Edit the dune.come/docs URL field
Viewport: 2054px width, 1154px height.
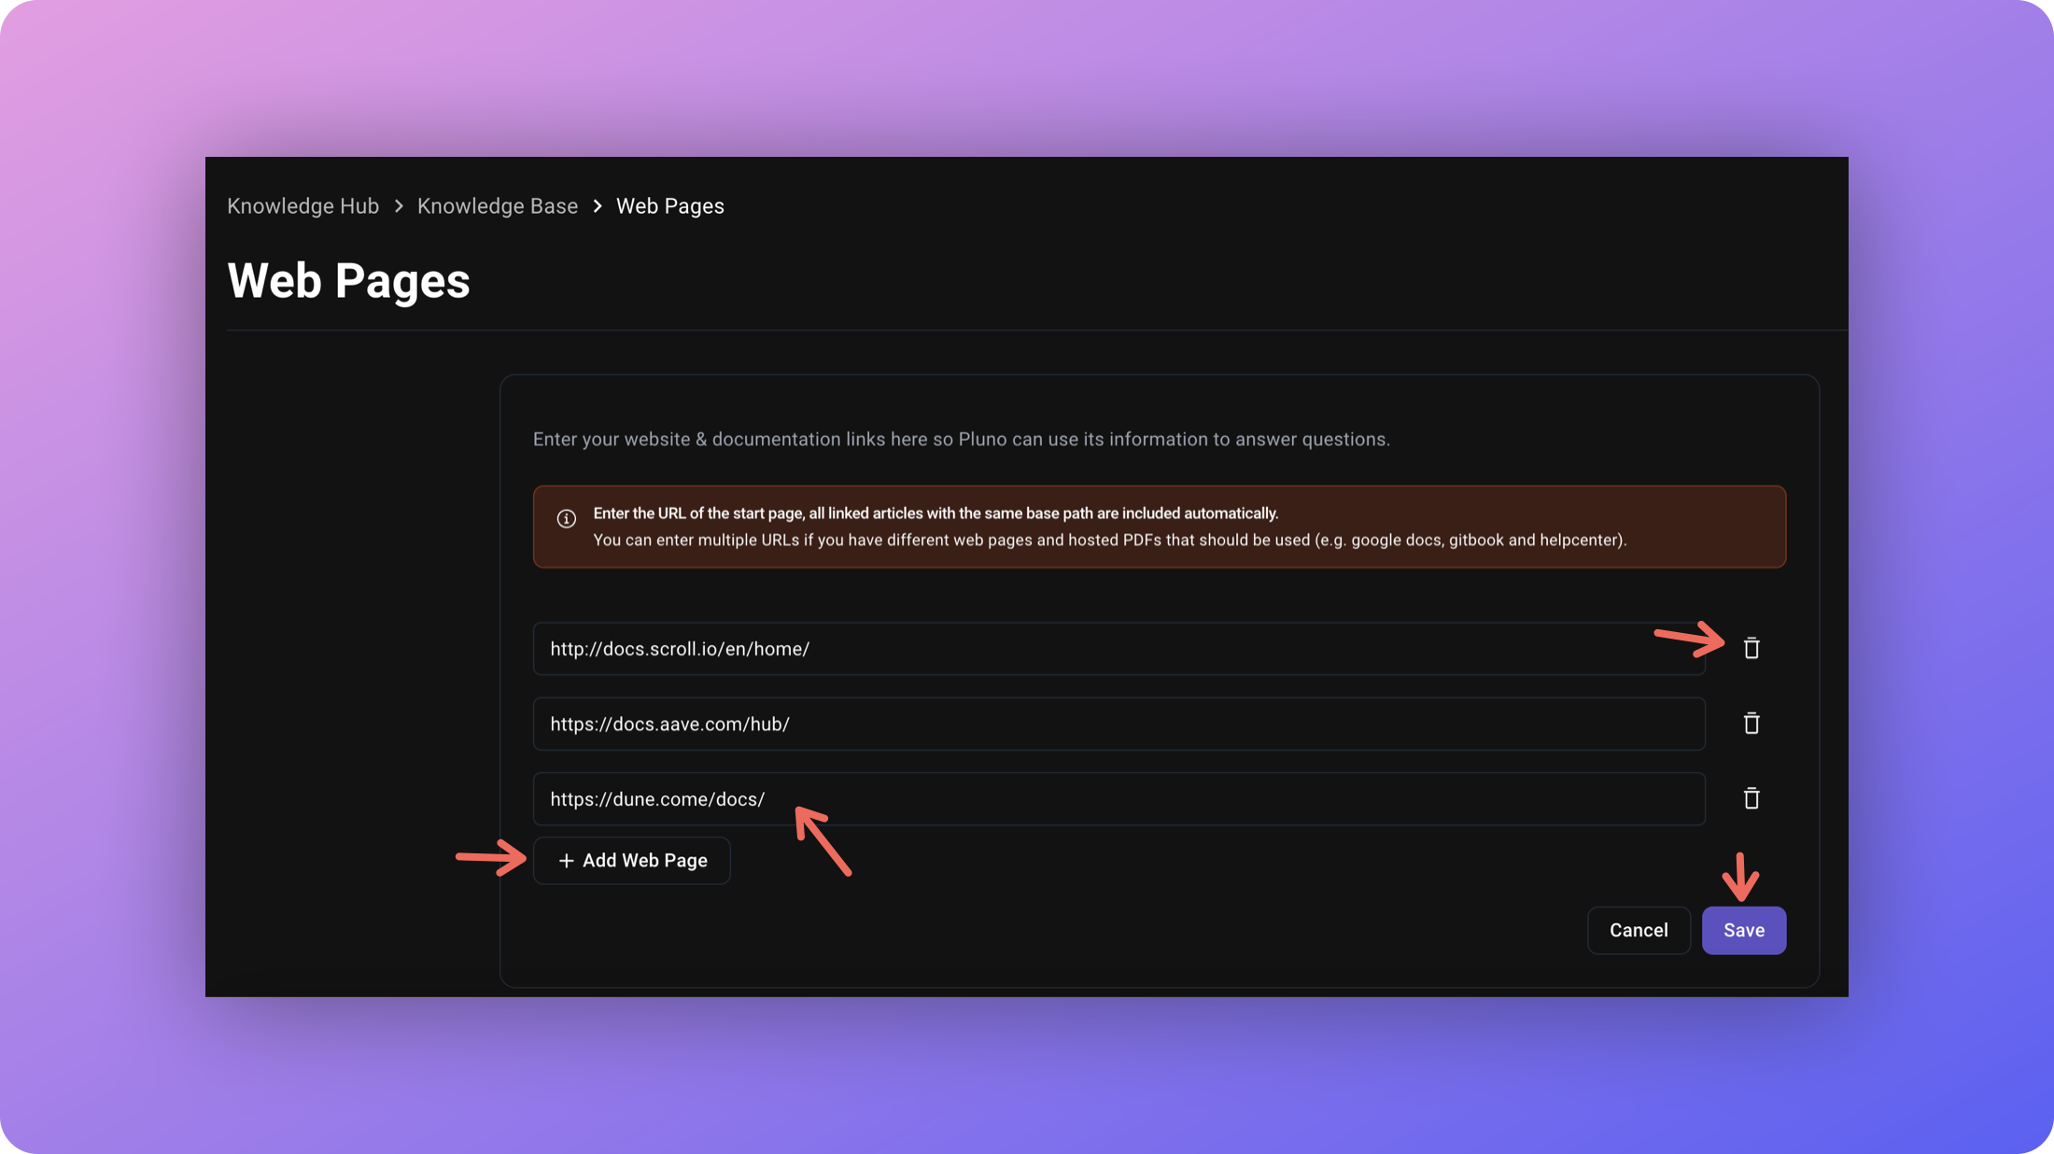tap(1118, 799)
